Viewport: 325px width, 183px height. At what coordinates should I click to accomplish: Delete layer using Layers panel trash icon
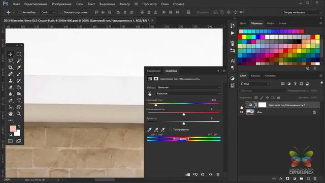pos(315,178)
